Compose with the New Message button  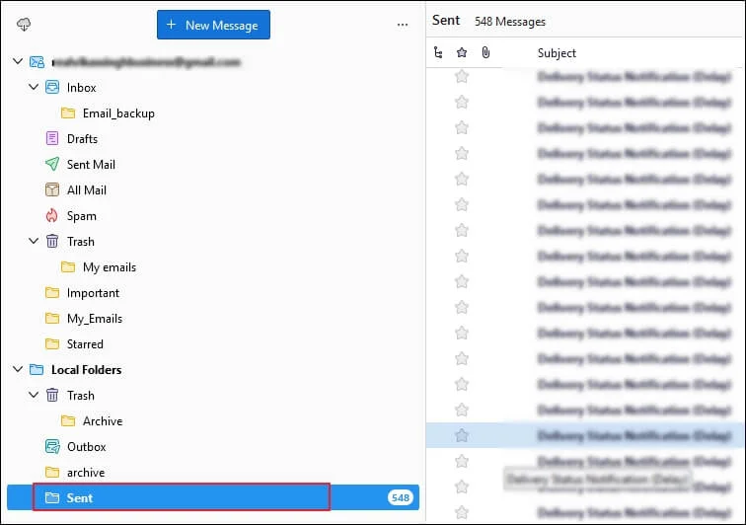coord(213,25)
